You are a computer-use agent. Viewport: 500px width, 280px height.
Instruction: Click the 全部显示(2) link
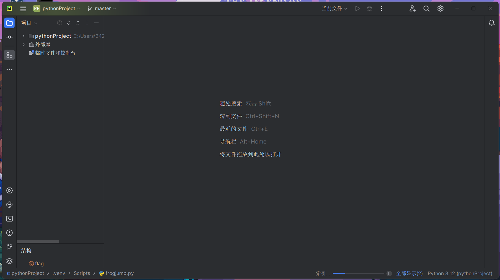[x=409, y=274]
